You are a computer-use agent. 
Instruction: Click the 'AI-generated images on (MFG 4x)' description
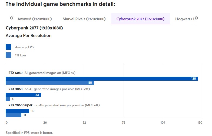click(50, 73)
